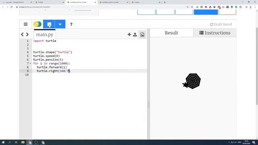258x145 pixels.
Task: Open Task View on the taskbar
Action: [x=16, y=142]
